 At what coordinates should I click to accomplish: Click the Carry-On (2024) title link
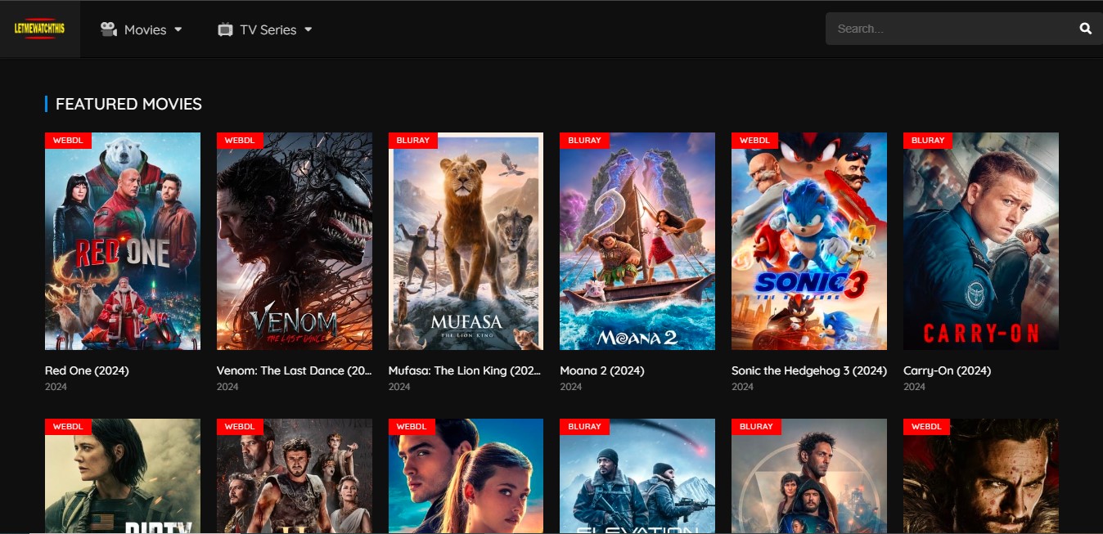(x=947, y=370)
